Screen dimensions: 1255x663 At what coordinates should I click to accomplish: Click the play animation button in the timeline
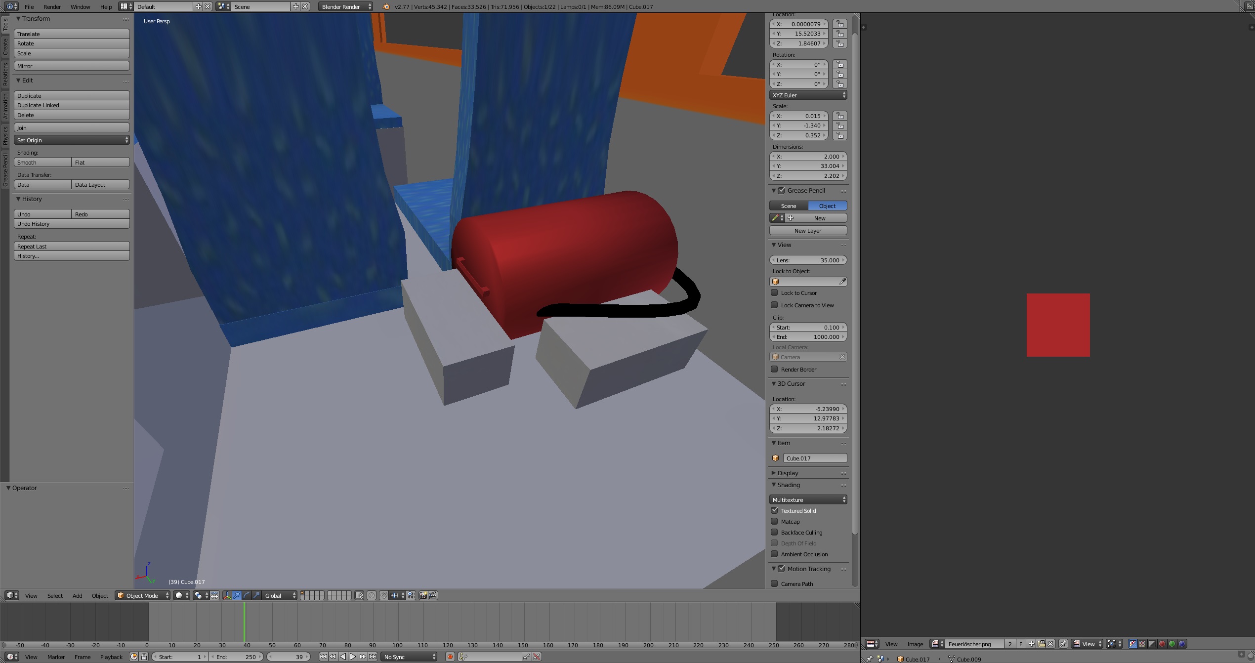tap(353, 657)
